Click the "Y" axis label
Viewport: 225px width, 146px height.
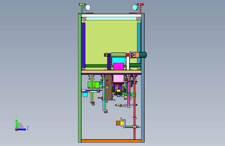point(16,117)
